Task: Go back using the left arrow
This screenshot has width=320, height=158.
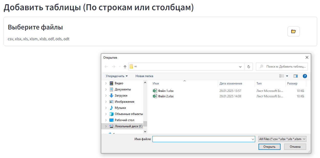Action: pos(106,67)
